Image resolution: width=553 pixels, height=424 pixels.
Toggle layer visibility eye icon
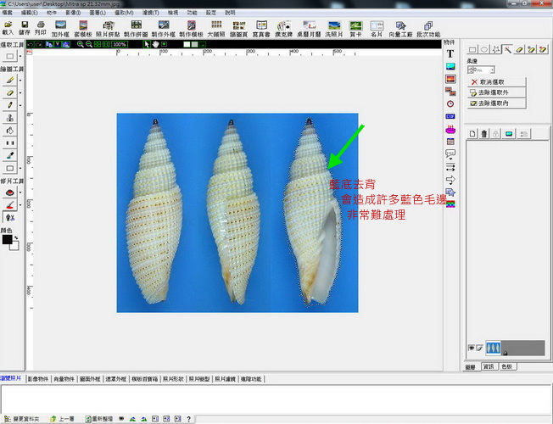471,348
